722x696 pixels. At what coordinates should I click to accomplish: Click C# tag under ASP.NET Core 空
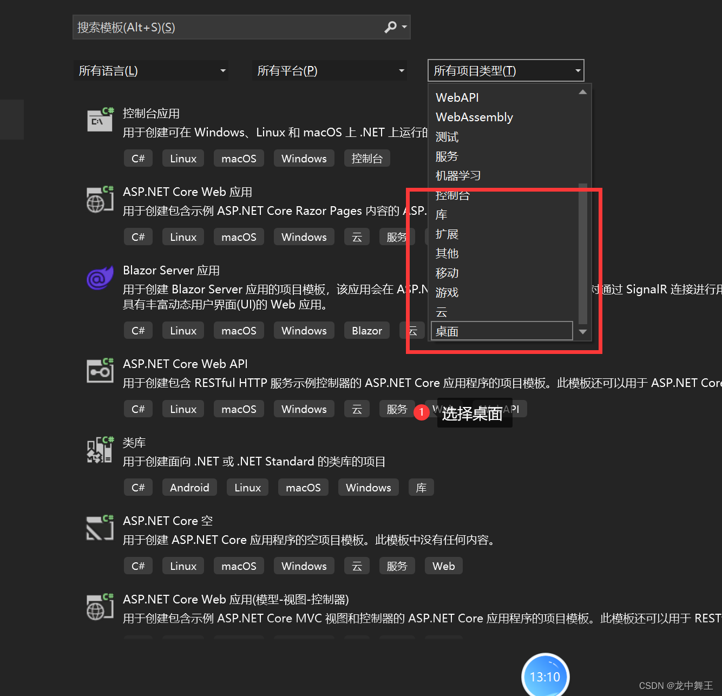click(138, 566)
